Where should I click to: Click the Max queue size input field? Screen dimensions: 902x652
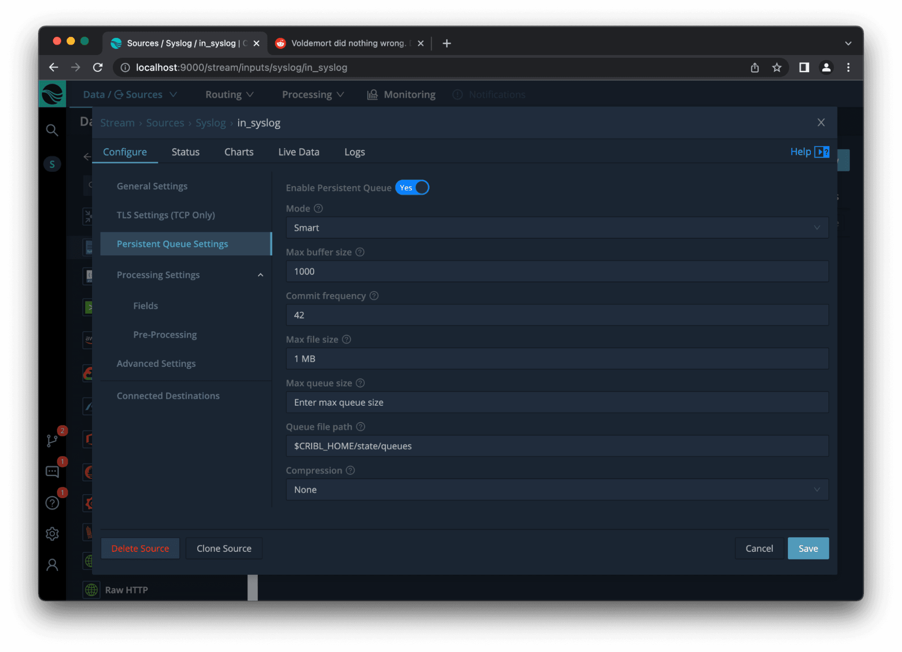pyautogui.click(x=557, y=402)
